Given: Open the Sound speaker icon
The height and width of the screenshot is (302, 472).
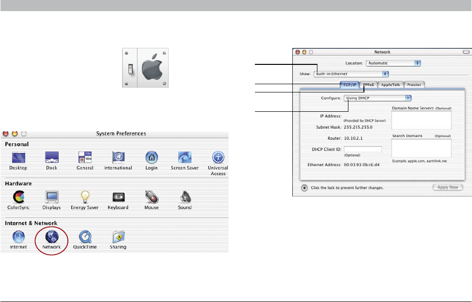Looking at the screenshot, I should (x=185, y=197).
